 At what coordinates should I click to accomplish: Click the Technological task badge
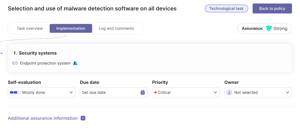[x=226, y=9]
